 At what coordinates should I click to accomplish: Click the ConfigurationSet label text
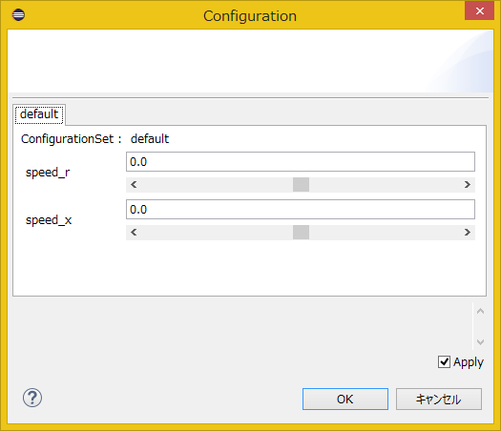coord(71,139)
